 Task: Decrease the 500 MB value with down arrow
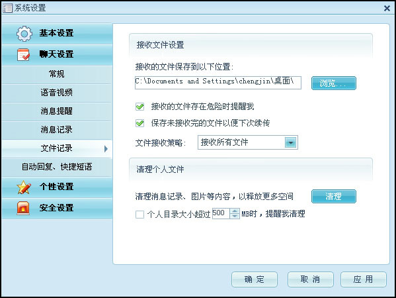coord(235,217)
